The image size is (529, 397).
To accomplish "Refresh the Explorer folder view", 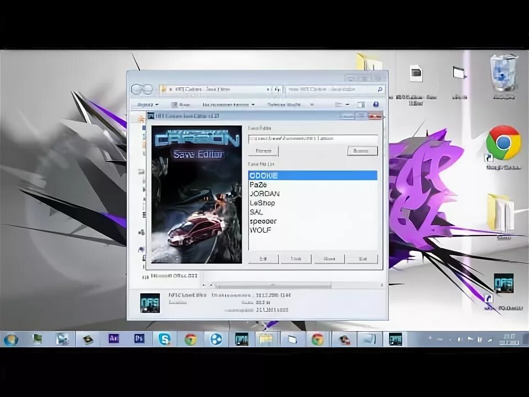I will 277,89.
